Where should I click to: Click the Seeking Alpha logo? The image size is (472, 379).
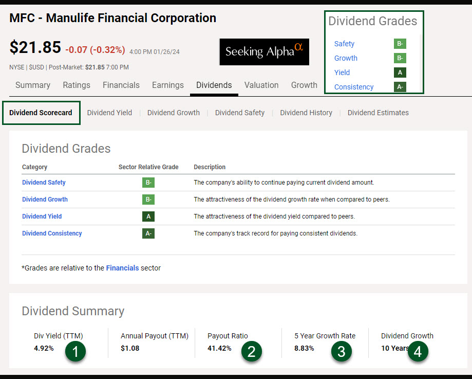pos(264,51)
